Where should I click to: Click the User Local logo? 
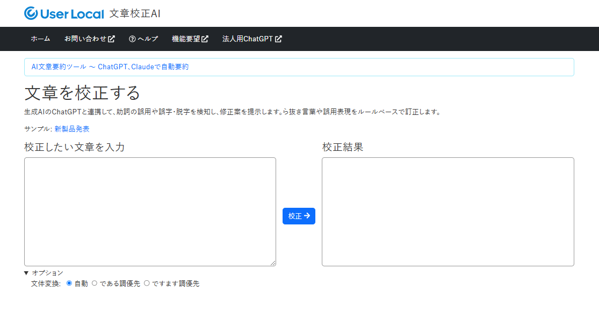click(x=64, y=13)
